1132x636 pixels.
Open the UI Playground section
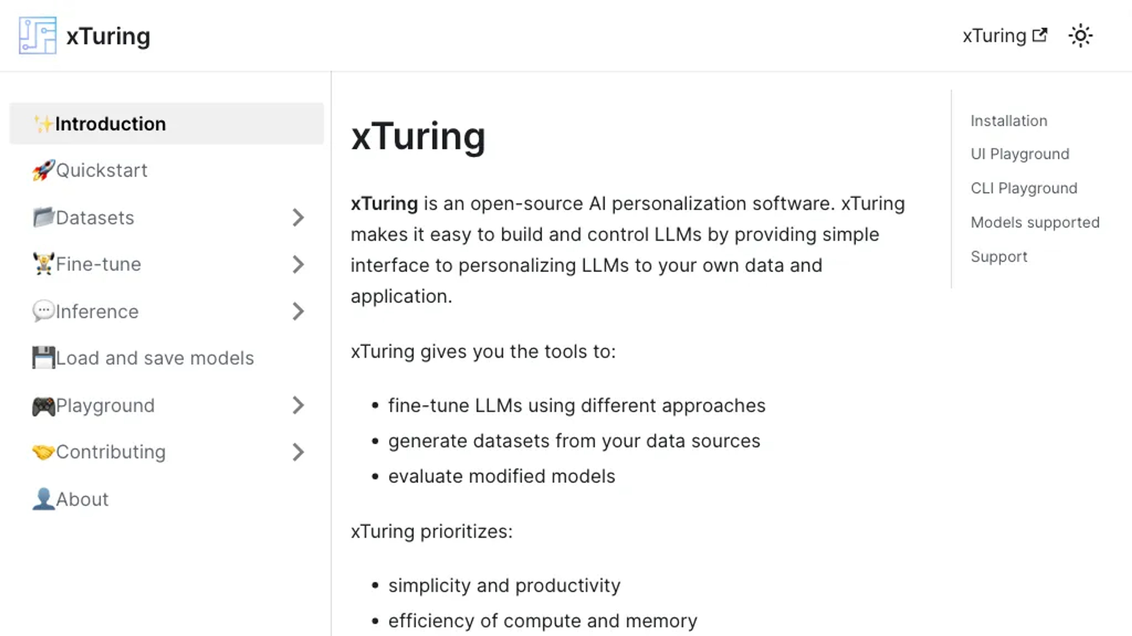[x=1020, y=154]
